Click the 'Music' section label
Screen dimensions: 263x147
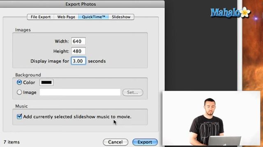[x=21, y=106]
